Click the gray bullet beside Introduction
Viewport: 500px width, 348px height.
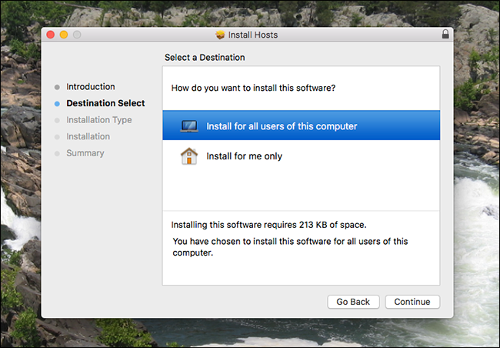point(57,87)
